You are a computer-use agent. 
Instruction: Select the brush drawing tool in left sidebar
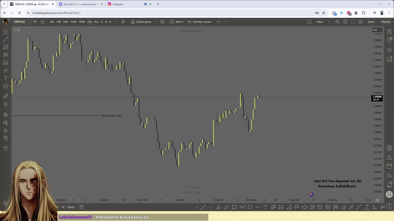6,70
